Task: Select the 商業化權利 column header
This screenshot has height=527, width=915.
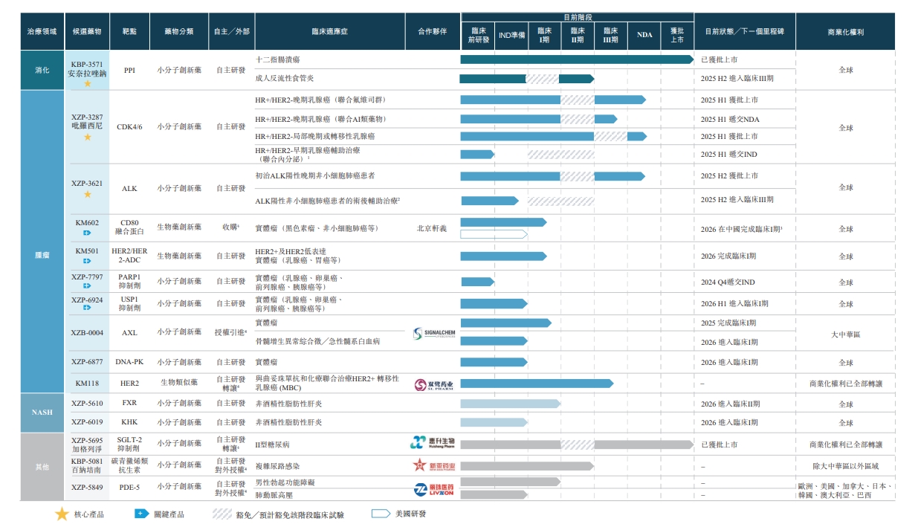Action: pyautogui.click(x=845, y=32)
